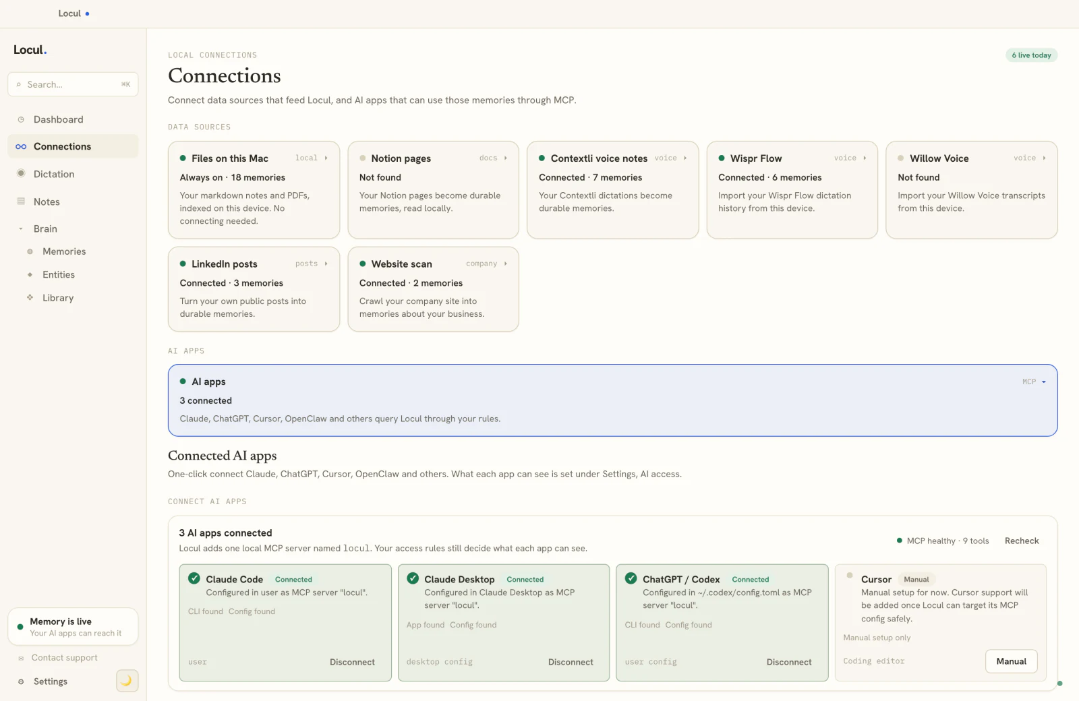Click the Manual button for Cursor
The height and width of the screenshot is (701, 1079).
pyautogui.click(x=1012, y=661)
